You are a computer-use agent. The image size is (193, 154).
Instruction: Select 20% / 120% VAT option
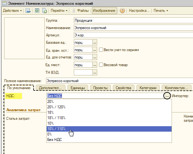point(109,107)
